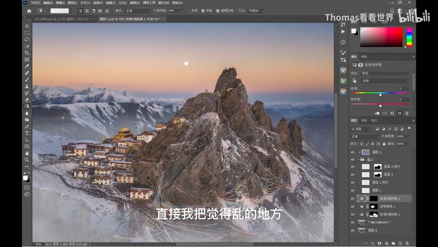Click the Actions play icon in side strip

click(x=343, y=31)
